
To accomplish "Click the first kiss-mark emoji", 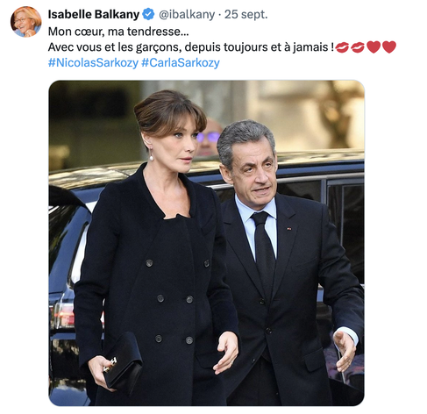I will 342,47.
